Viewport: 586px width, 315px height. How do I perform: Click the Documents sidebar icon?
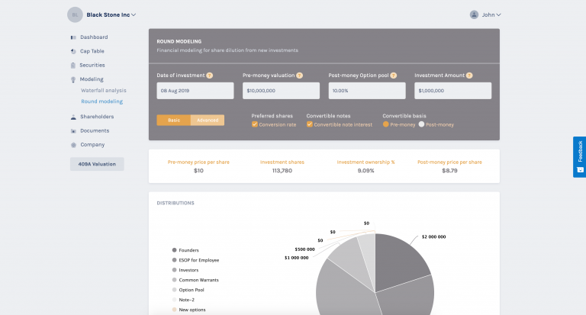coord(72,130)
